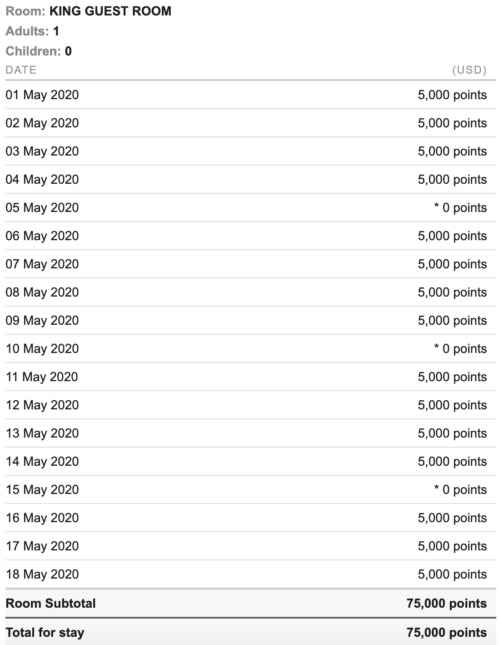
Task: Click the Children count value
Action: pos(68,51)
